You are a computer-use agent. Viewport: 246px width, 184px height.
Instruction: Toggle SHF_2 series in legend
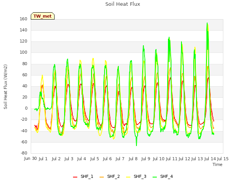click(x=110, y=176)
